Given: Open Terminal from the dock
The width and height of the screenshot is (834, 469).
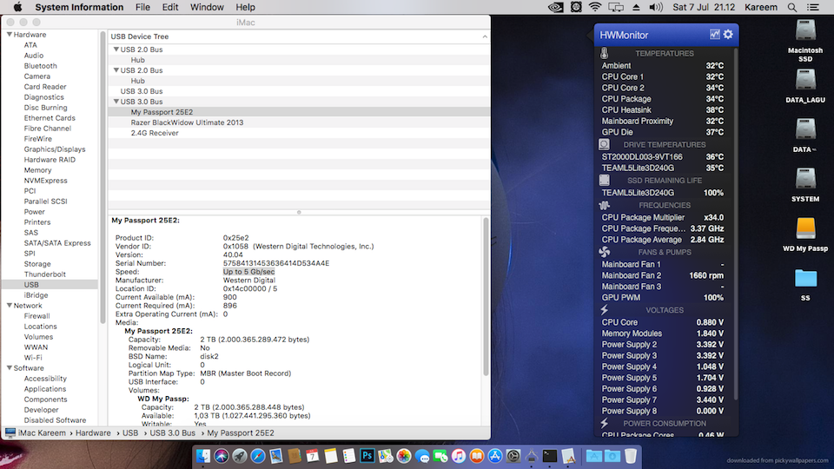Looking at the screenshot, I should (x=549, y=456).
